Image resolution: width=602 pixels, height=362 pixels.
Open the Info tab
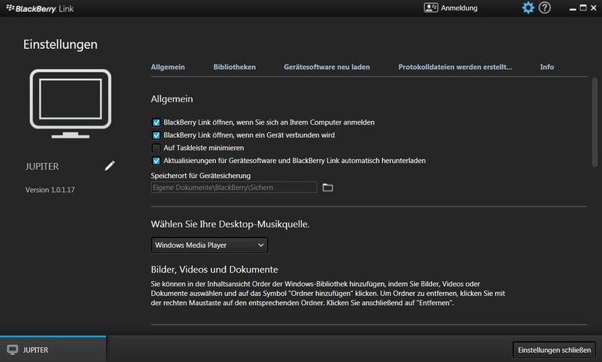(x=547, y=67)
